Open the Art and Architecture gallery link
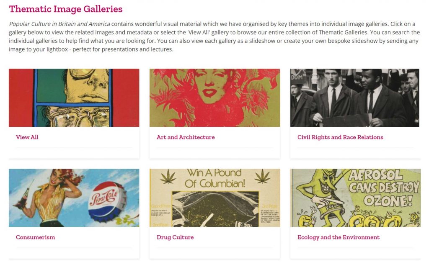Image resolution: width=429 pixels, height=262 pixels. 186,137
